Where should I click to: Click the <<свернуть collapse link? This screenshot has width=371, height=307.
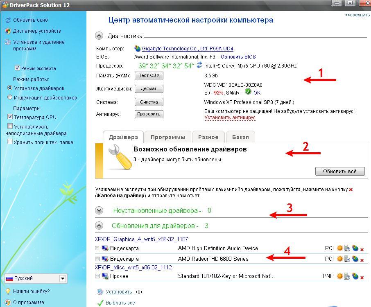point(357,15)
